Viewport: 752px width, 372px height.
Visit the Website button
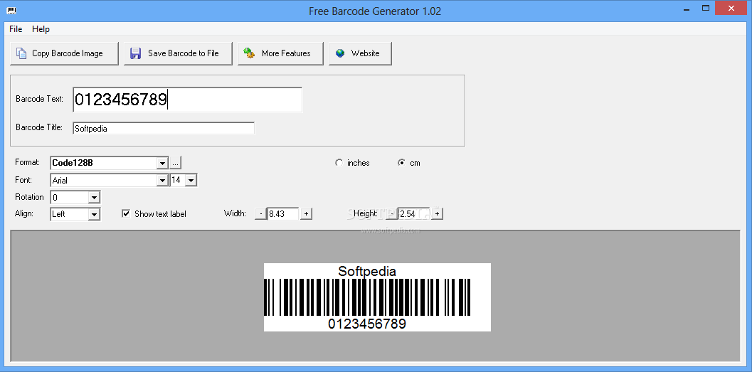[360, 53]
